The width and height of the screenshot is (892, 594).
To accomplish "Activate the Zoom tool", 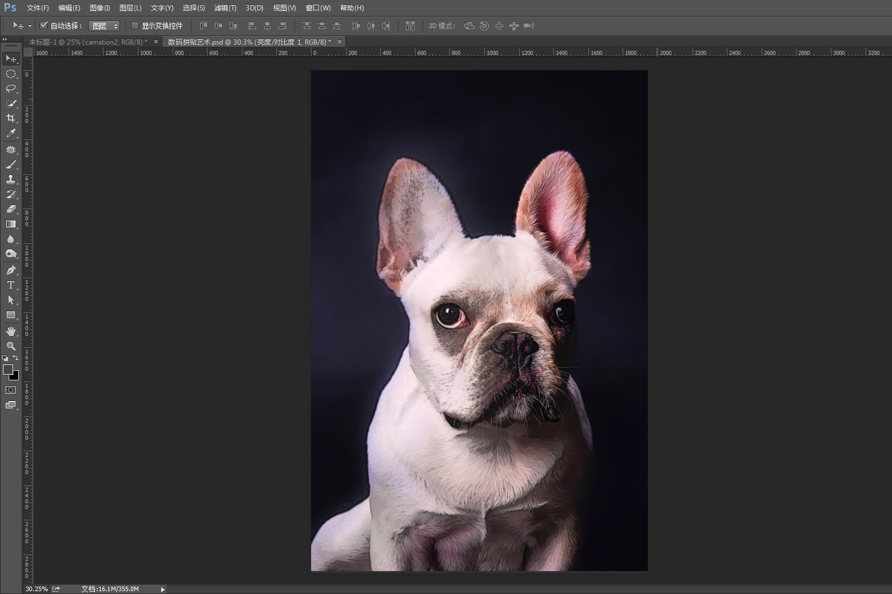I will [x=10, y=346].
